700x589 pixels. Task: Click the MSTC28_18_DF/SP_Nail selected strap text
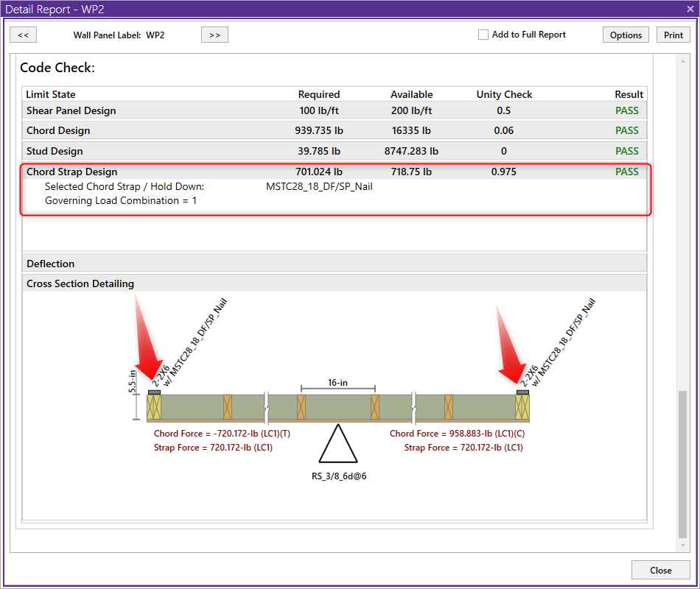click(x=319, y=186)
